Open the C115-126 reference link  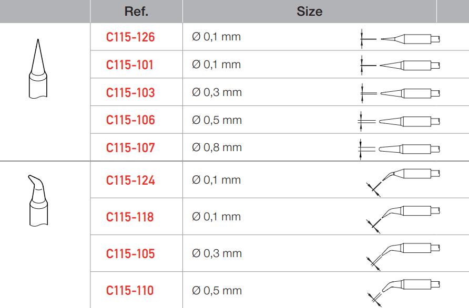tap(130, 38)
